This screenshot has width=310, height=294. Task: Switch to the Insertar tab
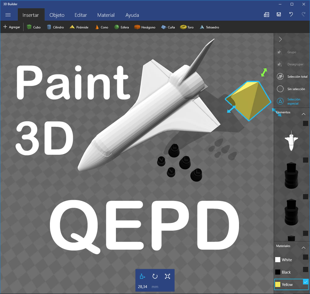pyautogui.click(x=31, y=15)
